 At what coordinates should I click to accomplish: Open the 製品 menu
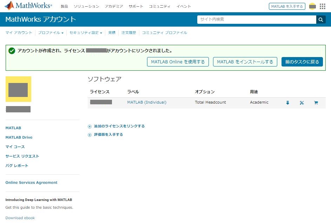coord(64,7)
